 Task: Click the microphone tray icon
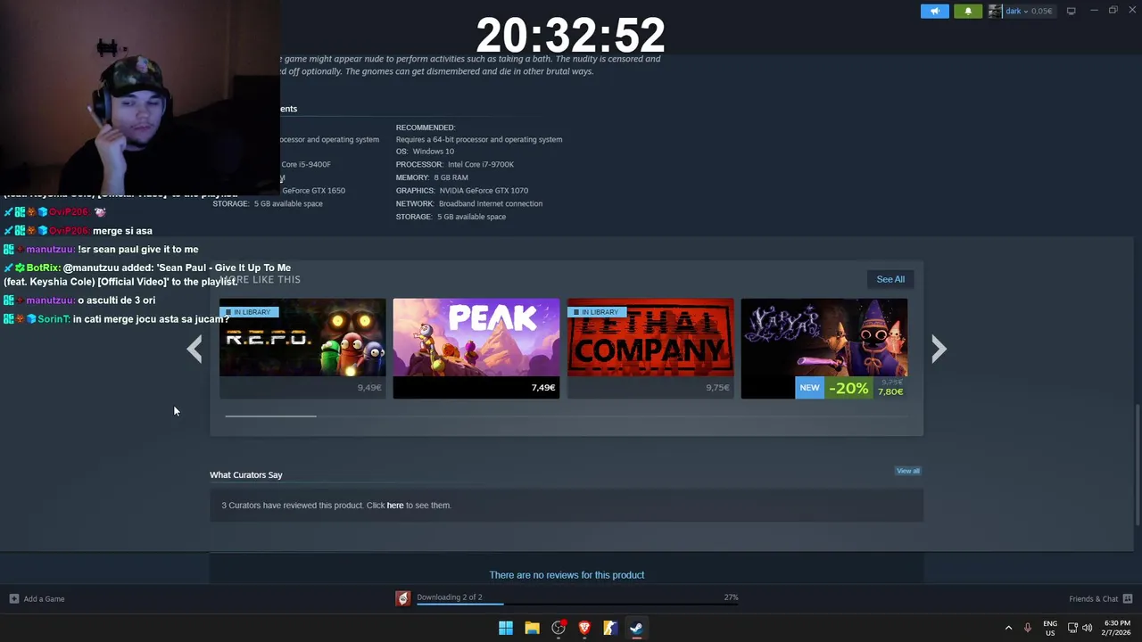tap(1028, 628)
